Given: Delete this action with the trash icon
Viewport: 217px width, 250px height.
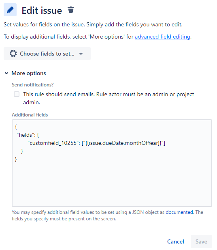Looking at the screenshot, I should click(71, 10).
